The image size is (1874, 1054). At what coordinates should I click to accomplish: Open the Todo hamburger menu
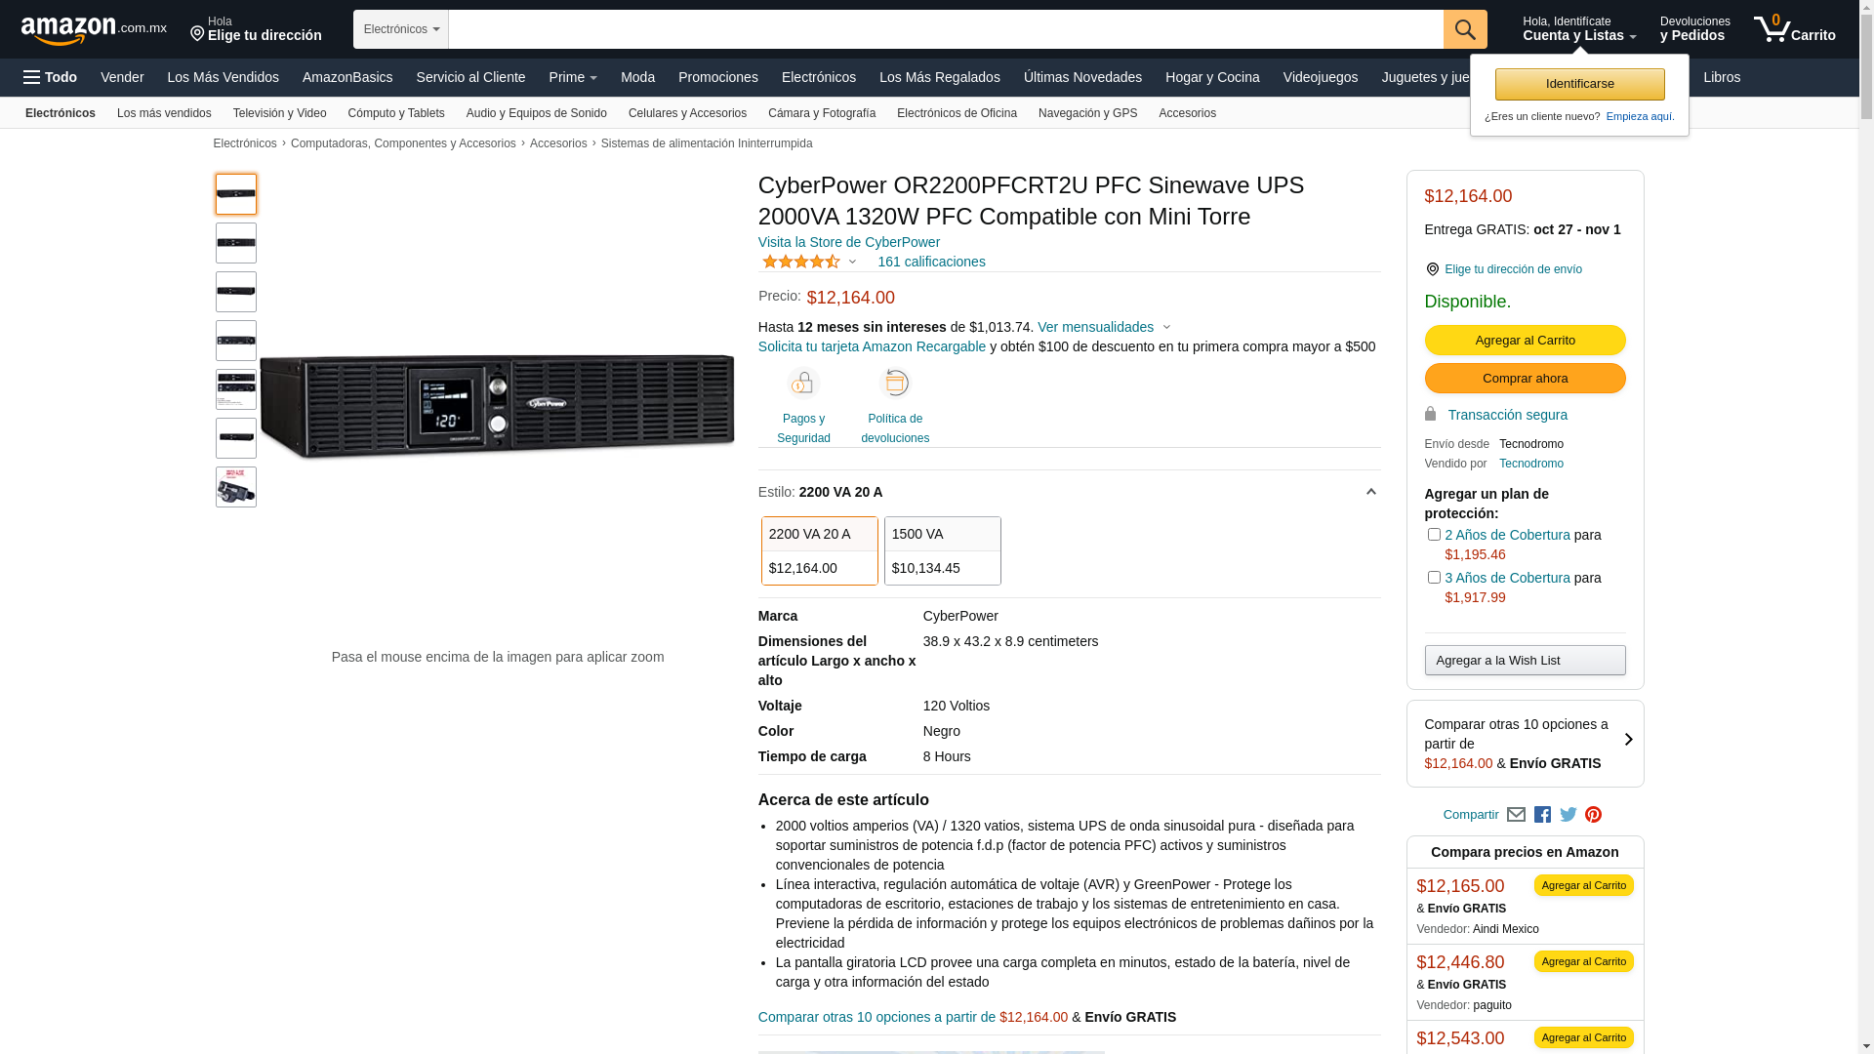coord(51,77)
